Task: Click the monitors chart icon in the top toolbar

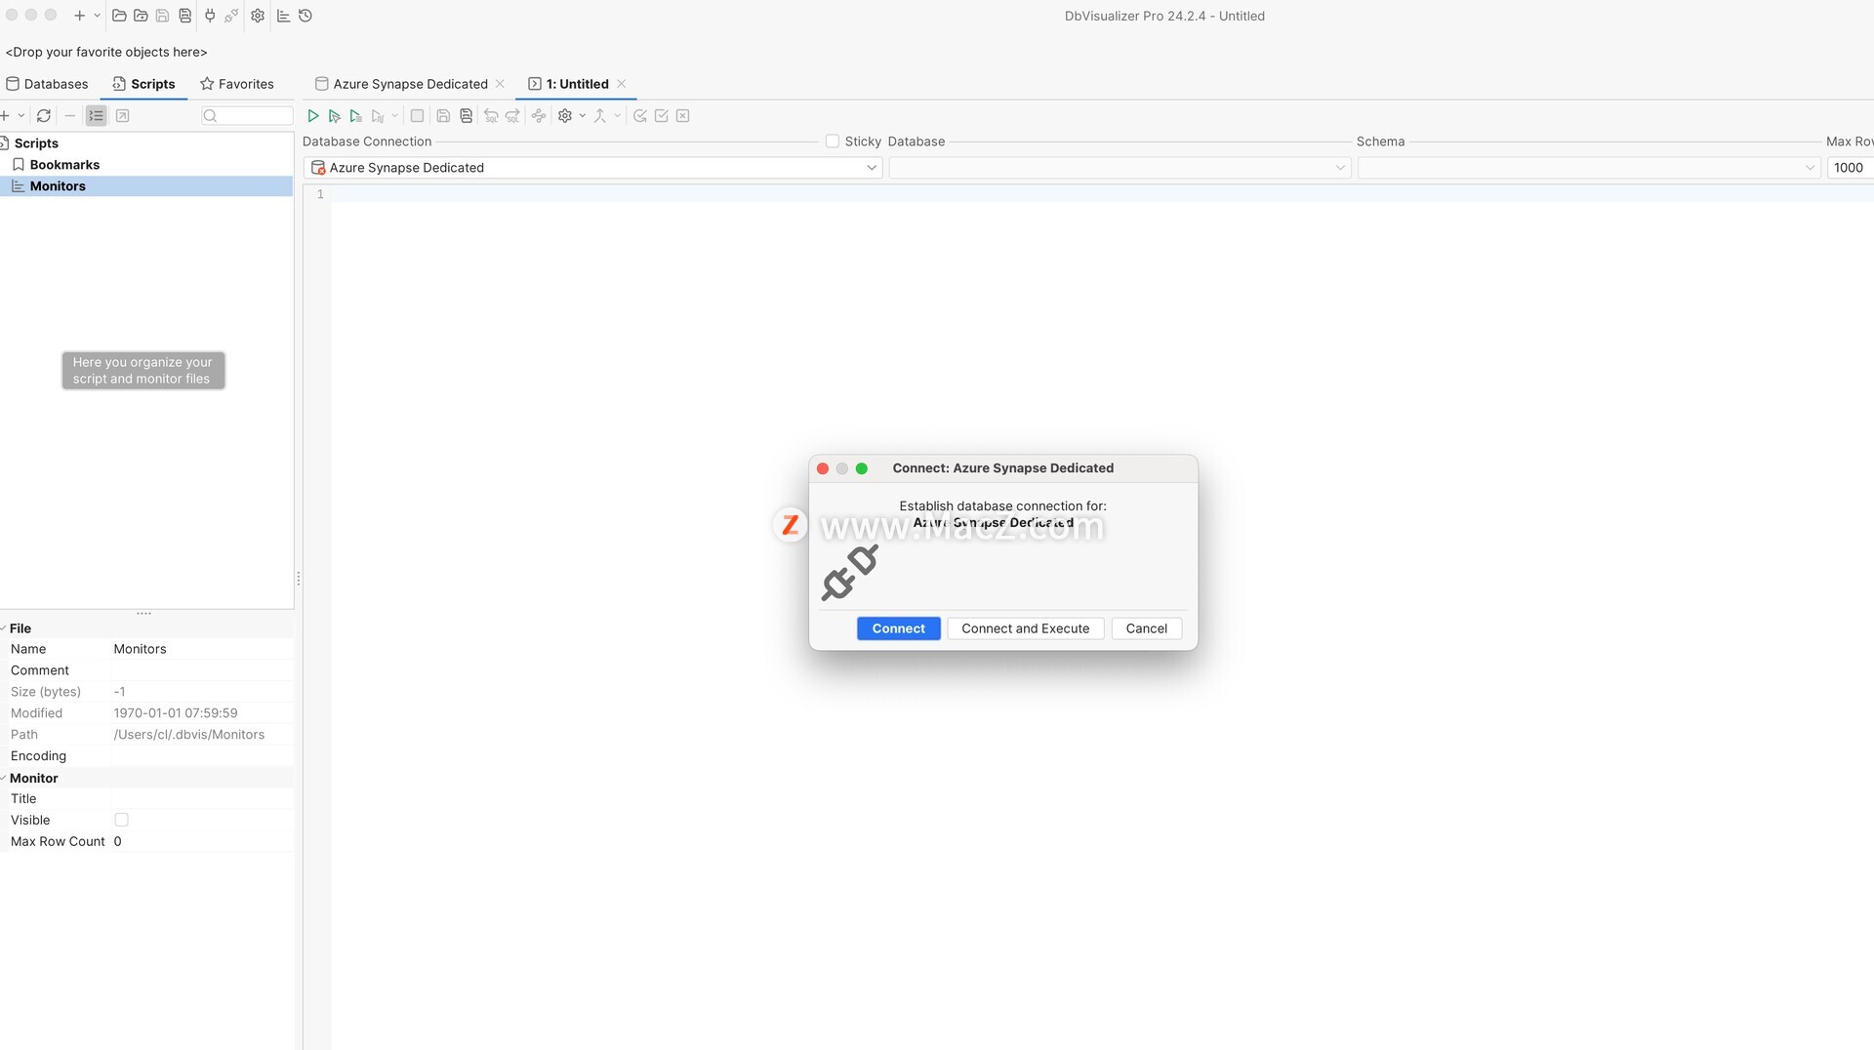Action: (284, 16)
